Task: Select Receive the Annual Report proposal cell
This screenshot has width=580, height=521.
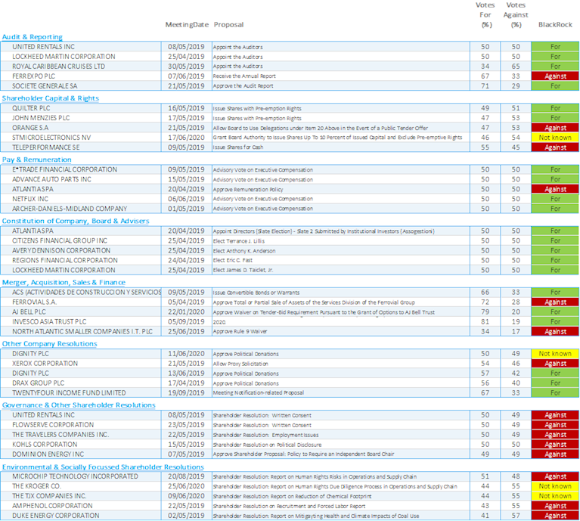Action: pos(341,76)
